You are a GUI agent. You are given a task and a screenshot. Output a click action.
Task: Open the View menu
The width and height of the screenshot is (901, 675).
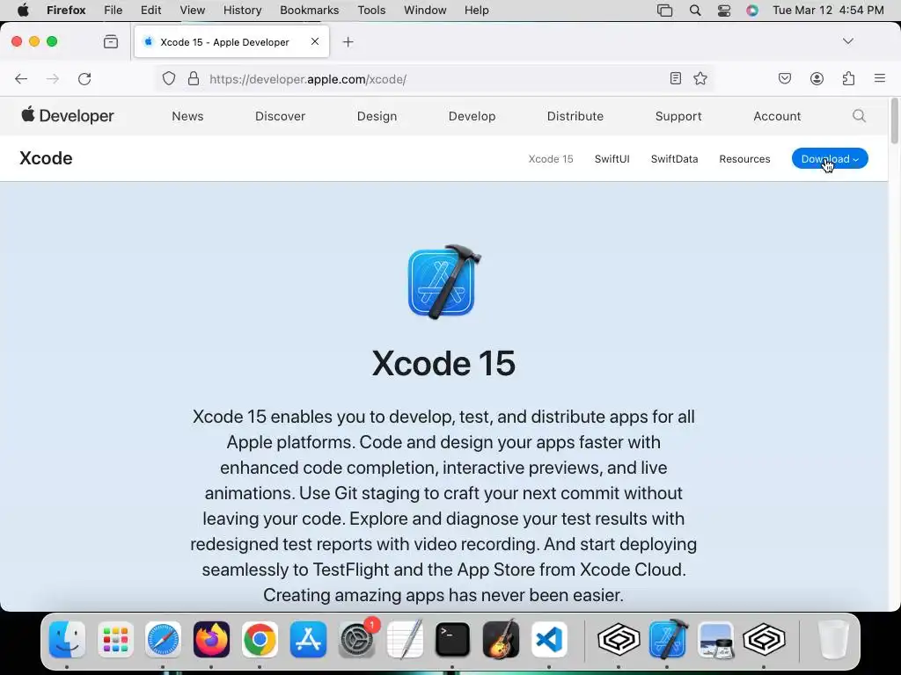(x=192, y=10)
